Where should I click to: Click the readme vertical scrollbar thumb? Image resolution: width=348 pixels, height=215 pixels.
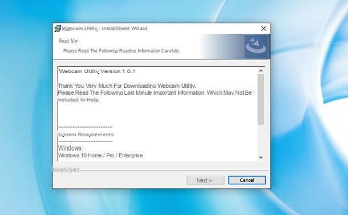(x=261, y=99)
